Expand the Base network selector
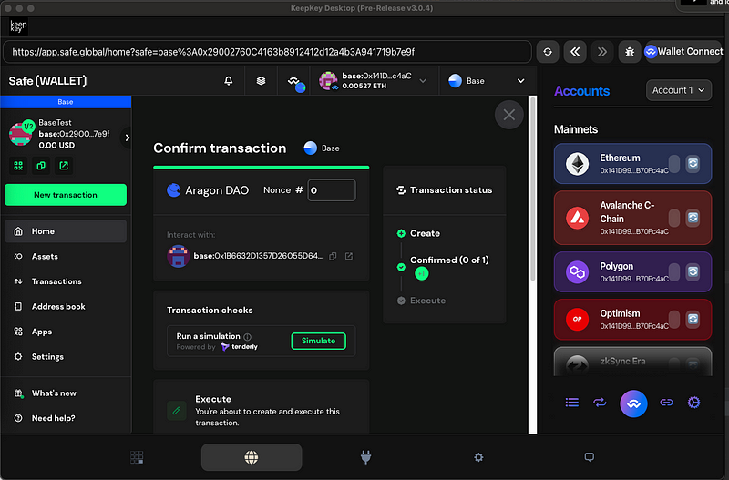The image size is (729, 480). click(487, 81)
